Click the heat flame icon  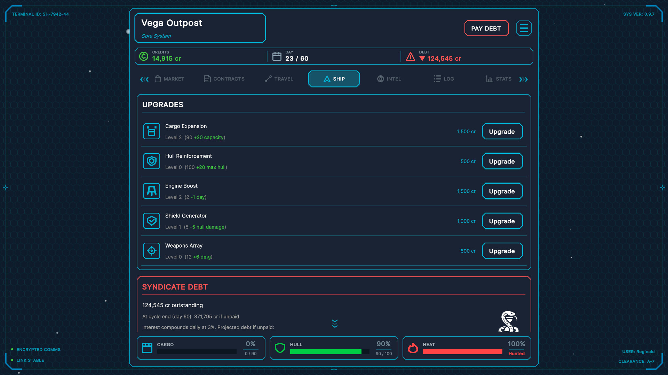click(413, 348)
